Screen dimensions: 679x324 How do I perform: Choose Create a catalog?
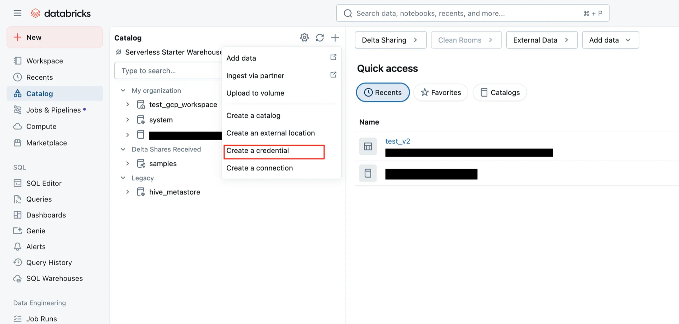pos(281,116)
